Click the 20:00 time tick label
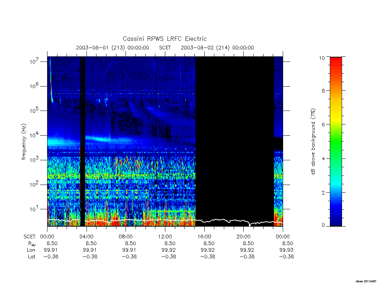 click(244, 237)
